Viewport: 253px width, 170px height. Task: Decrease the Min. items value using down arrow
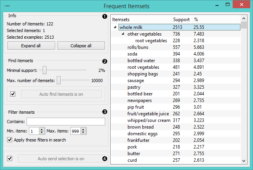[41, 132]
